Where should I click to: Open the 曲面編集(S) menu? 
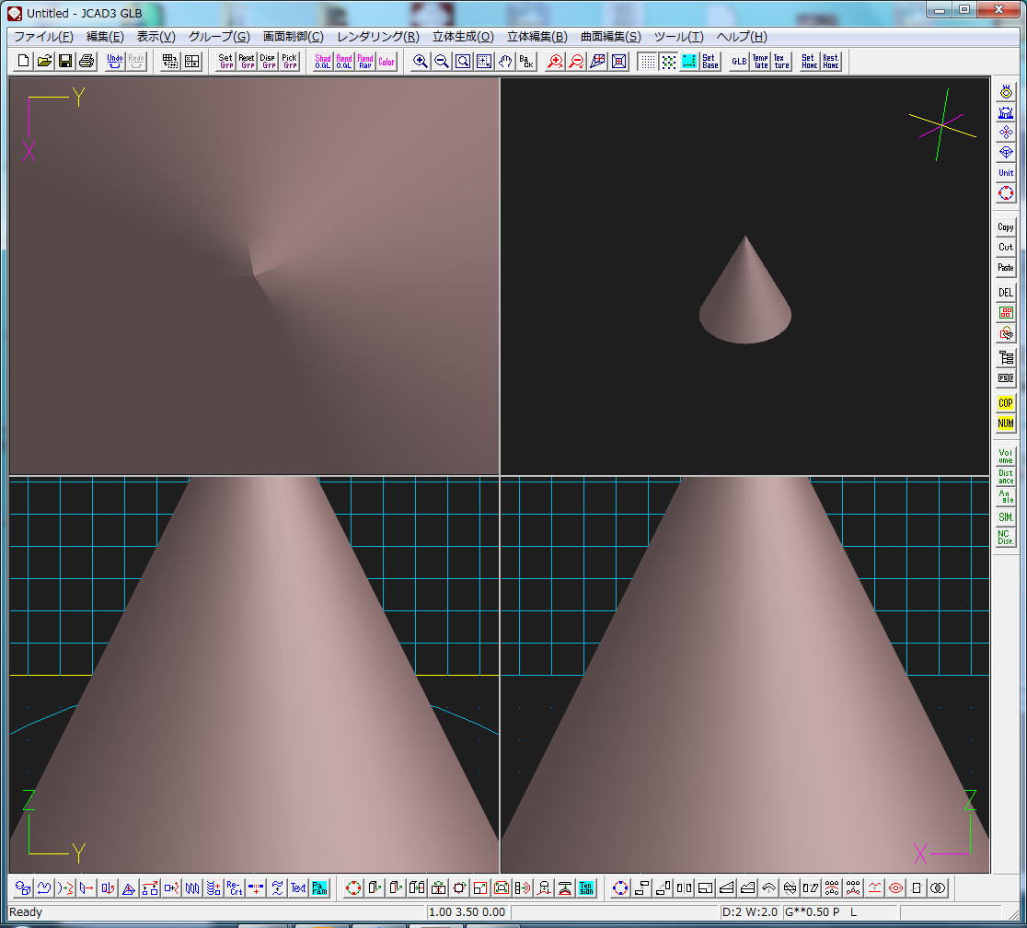point(610,37)
